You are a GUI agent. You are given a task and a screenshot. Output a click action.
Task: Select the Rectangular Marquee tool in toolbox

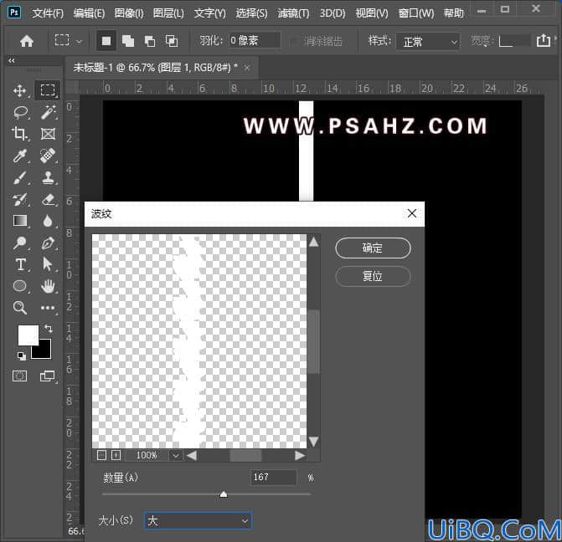pos(48,90)
